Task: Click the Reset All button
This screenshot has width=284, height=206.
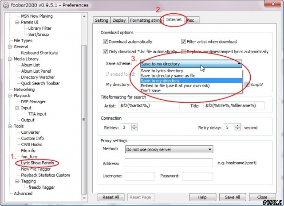Action: coord(111,197)
